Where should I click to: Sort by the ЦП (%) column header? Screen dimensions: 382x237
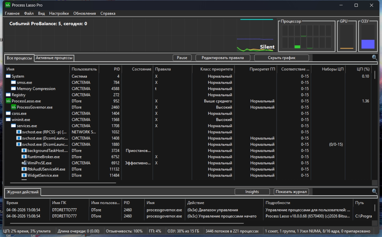pyautogui.click(x=363, y=69)
